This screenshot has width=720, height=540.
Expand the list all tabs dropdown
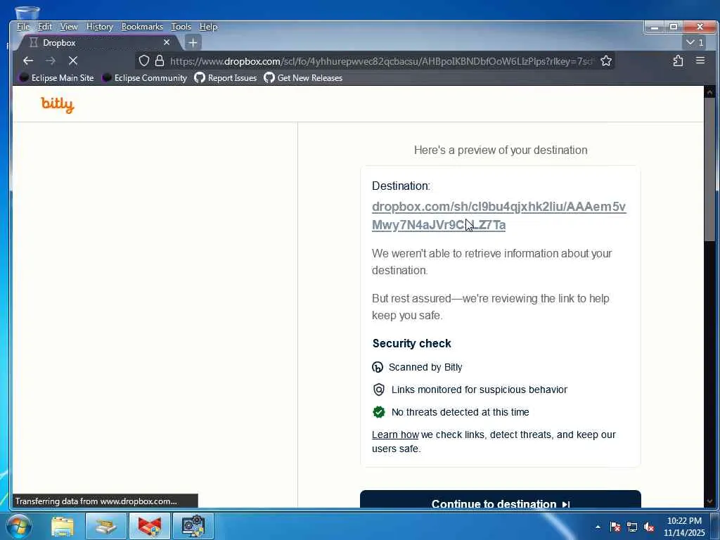point(695,42)
